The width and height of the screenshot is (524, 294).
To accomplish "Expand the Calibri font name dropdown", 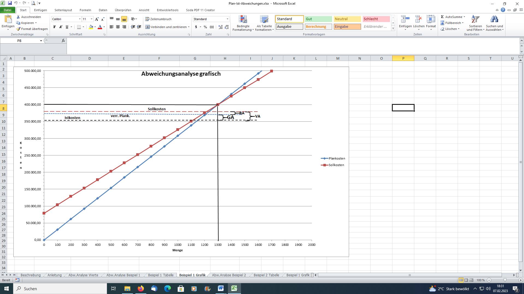I will 80,19.
